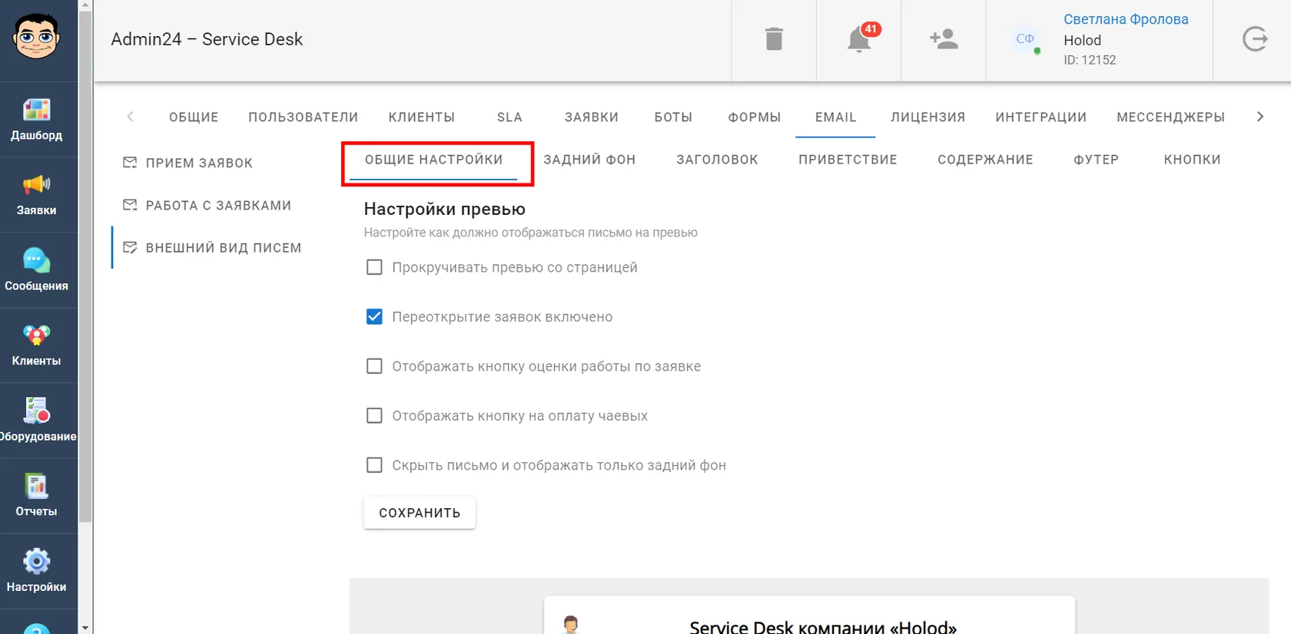Click the СОХРАНИТЬ button

[x=420, y=513]
